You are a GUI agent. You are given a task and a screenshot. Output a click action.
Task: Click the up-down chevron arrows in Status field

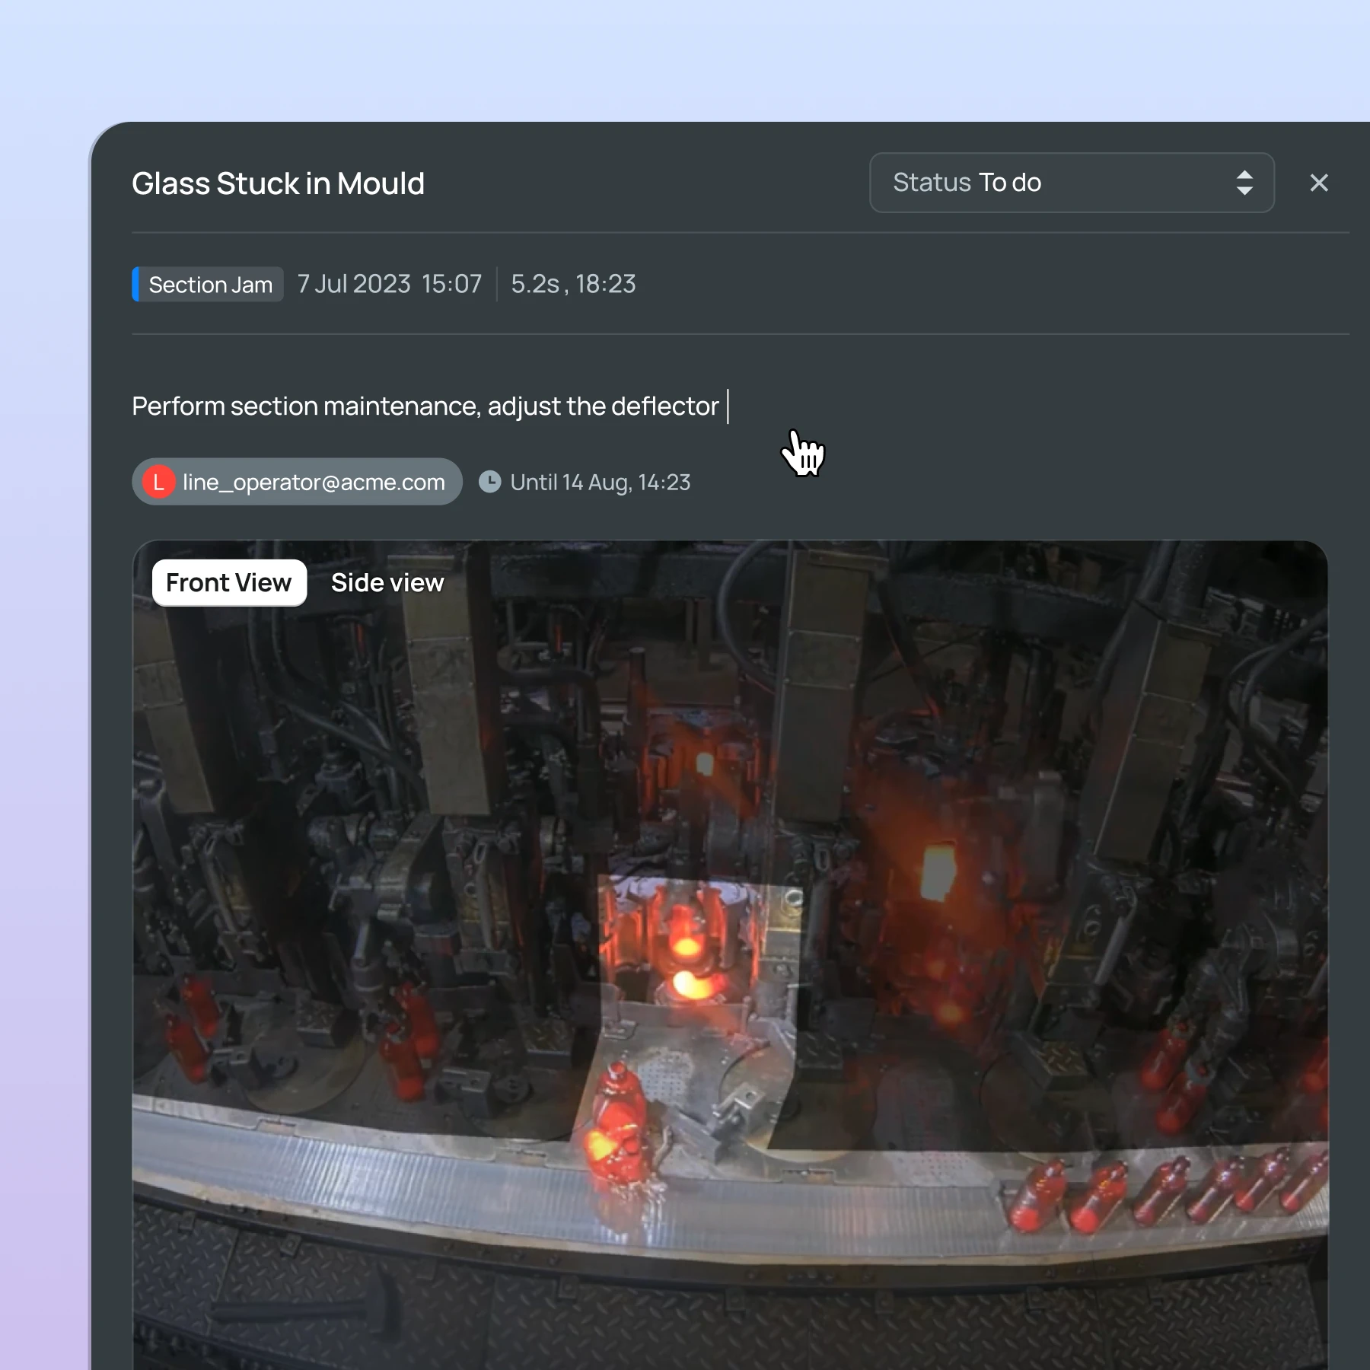click(1244, 183)
